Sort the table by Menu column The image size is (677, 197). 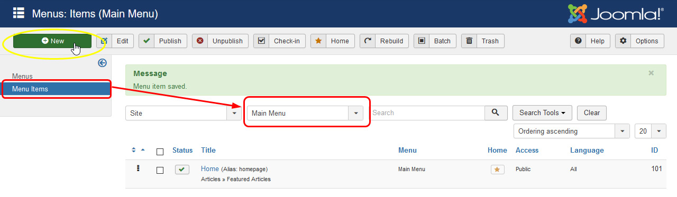pyautogui.click(x=407, y=151)
